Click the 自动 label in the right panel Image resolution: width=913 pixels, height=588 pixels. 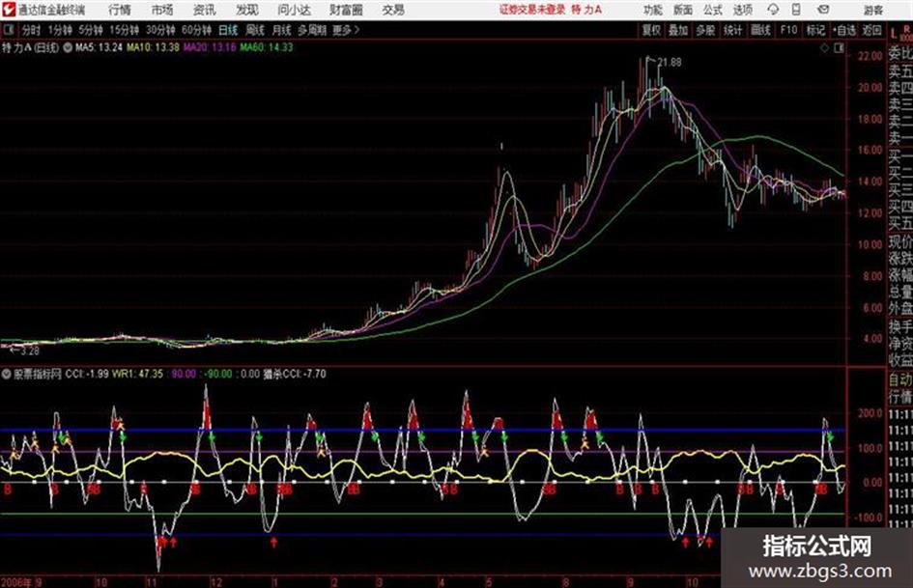click(900, 380)
